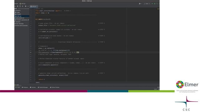Run the program with green play icon

tap(152, 4)
